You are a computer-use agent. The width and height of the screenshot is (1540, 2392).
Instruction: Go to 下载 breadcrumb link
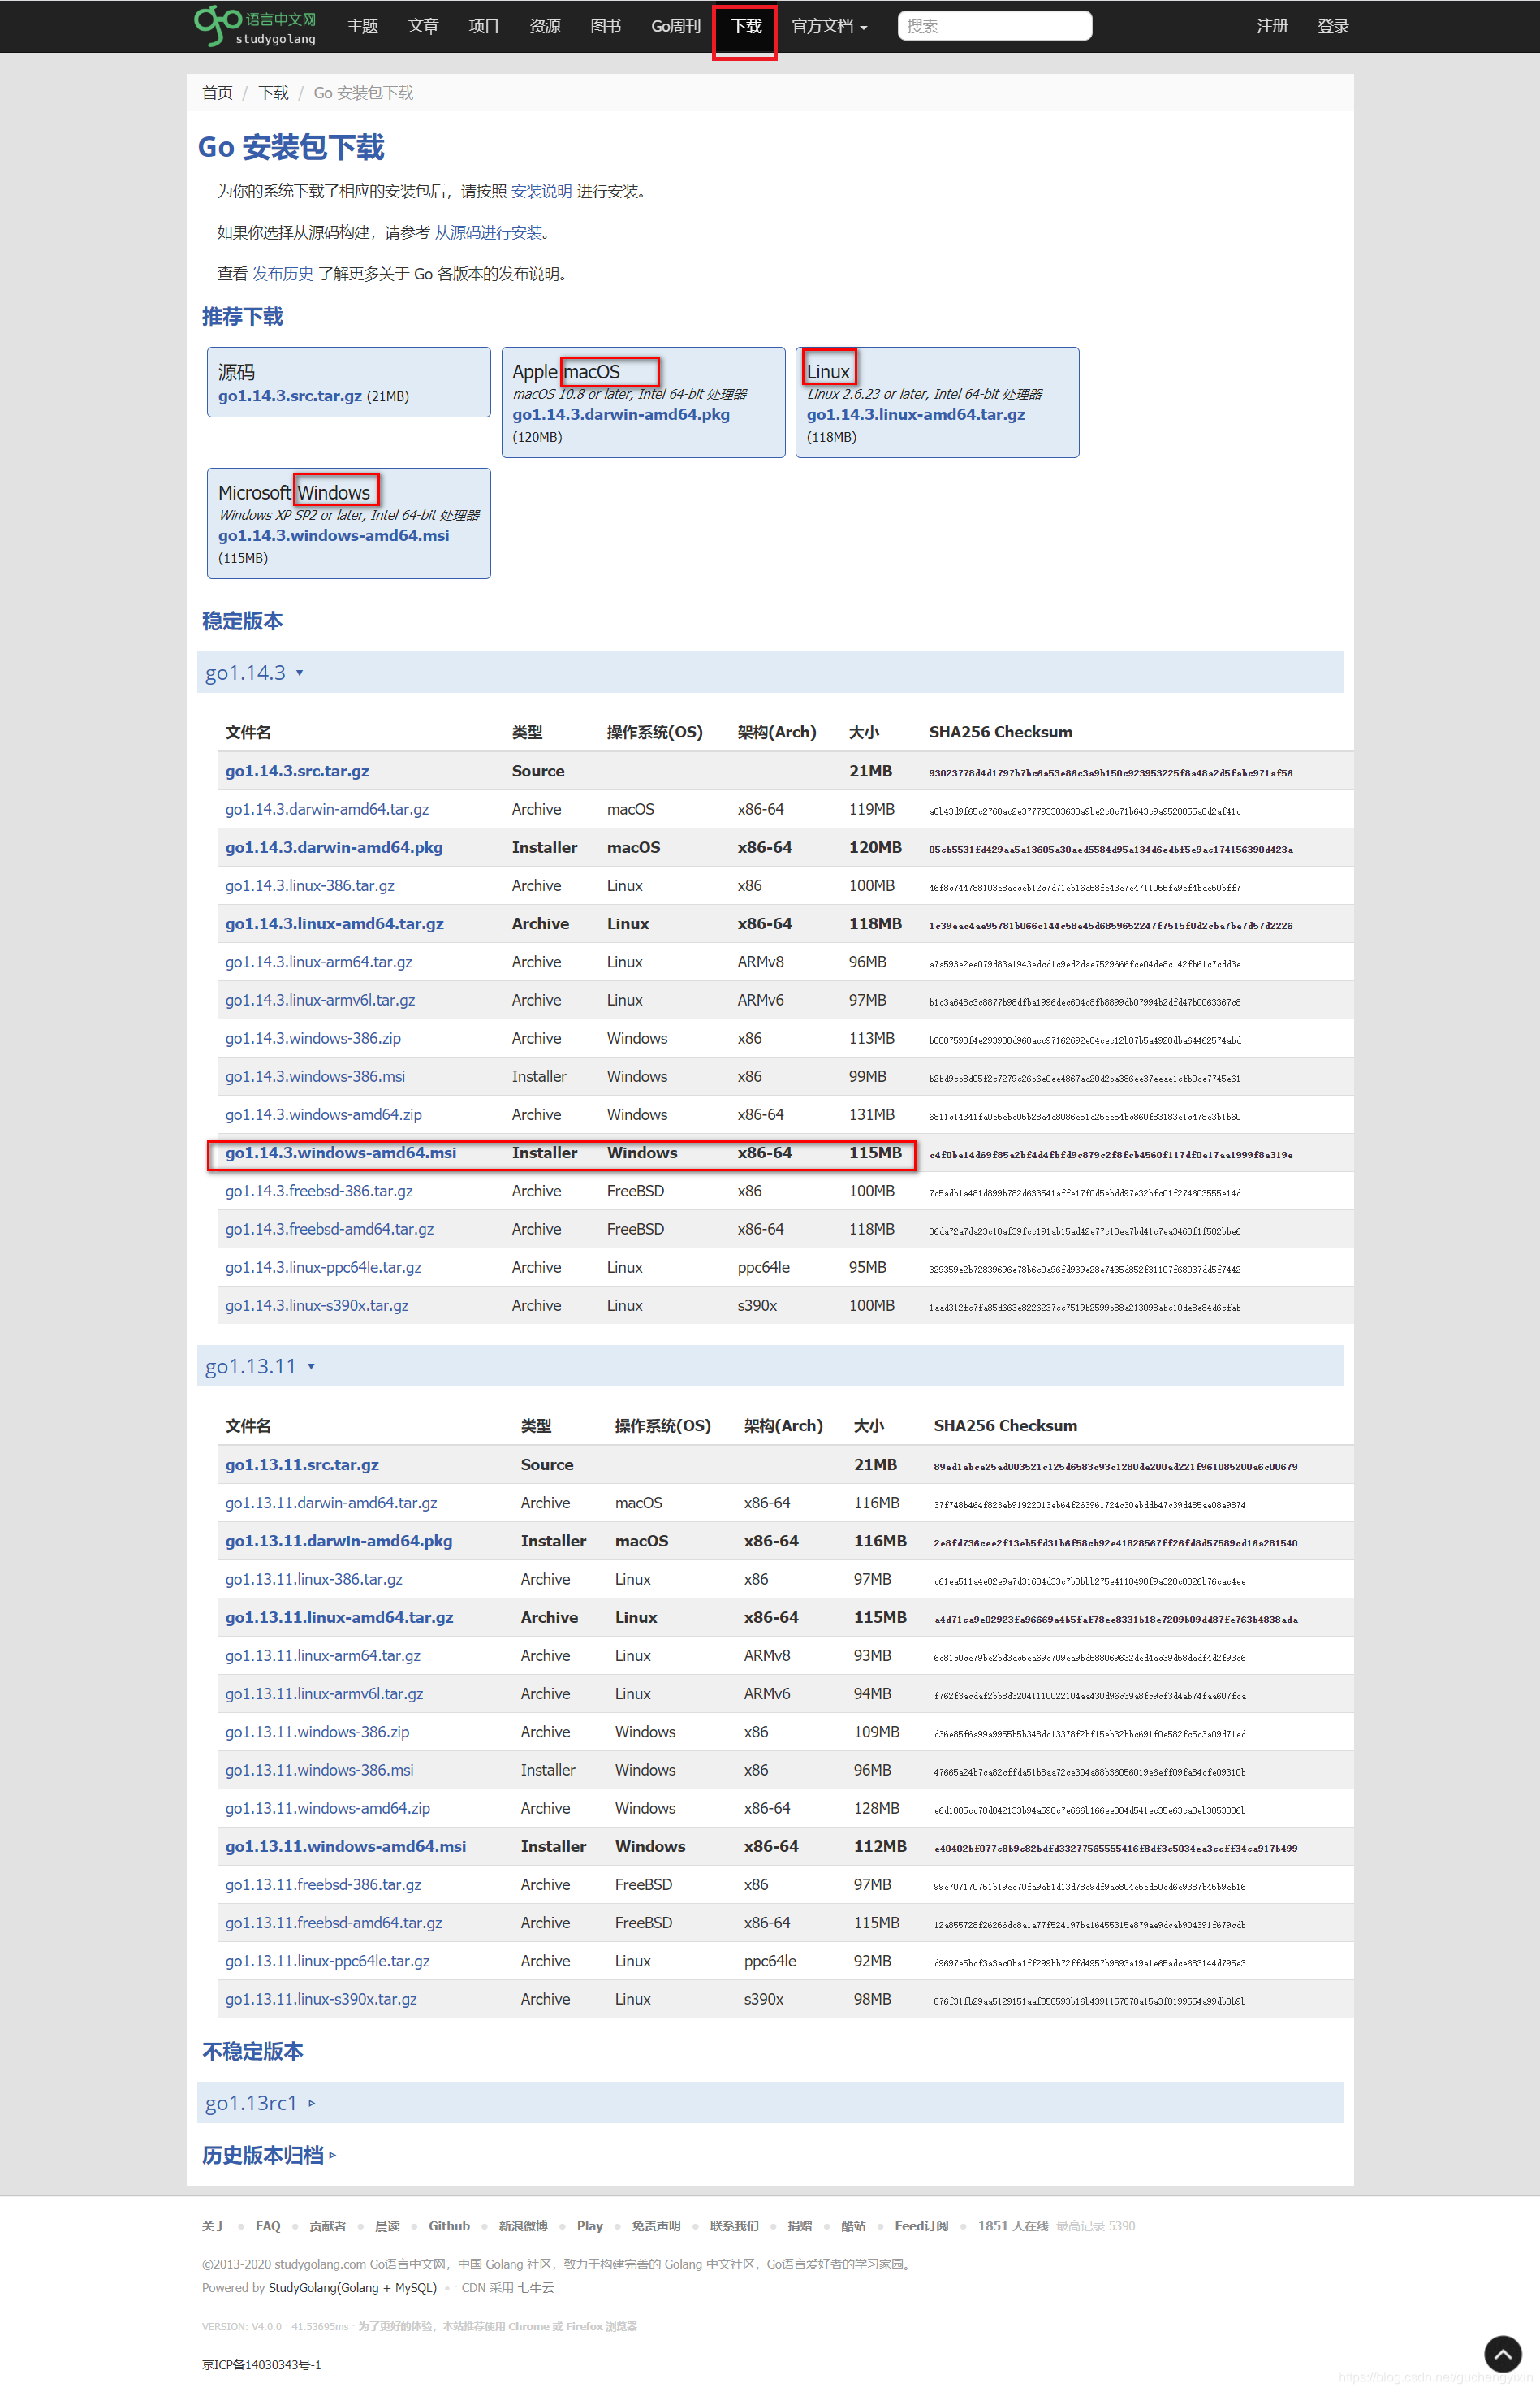point(273,93)
